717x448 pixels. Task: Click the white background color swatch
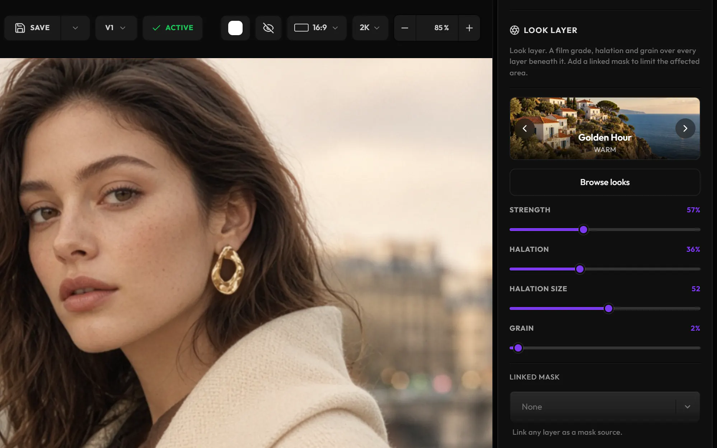pos(235,28)
